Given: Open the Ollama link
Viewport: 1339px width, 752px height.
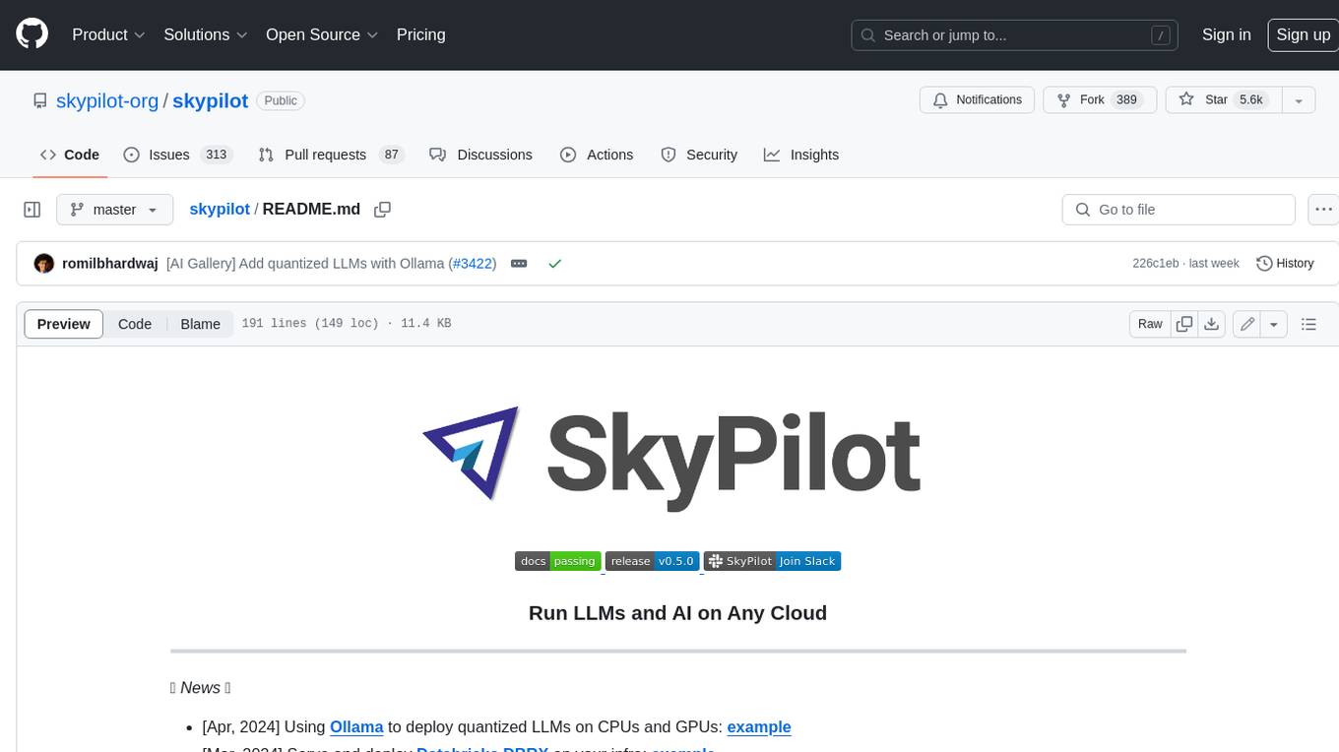Looking at the screenshot, I should [x=356, y=726].
